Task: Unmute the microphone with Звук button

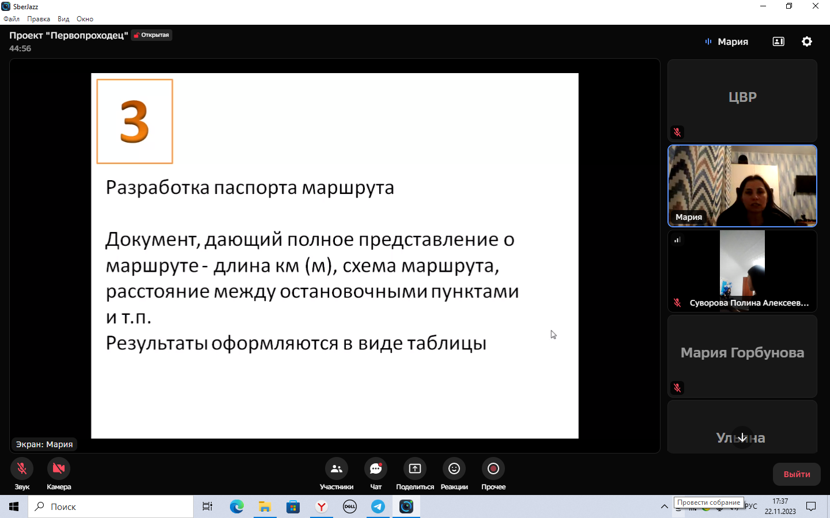Action: point(22,469)
